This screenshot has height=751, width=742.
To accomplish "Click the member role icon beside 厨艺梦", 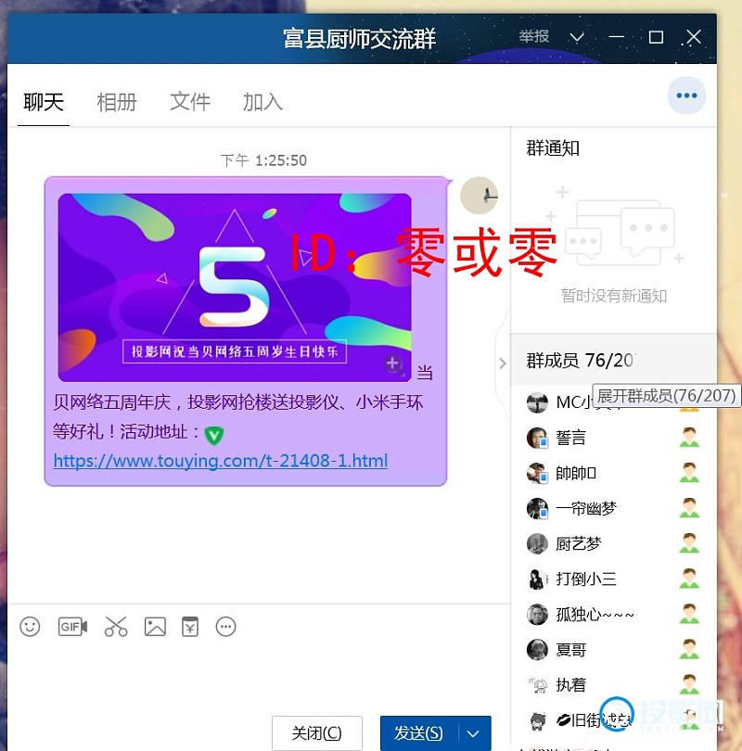I will pos(689,543).
